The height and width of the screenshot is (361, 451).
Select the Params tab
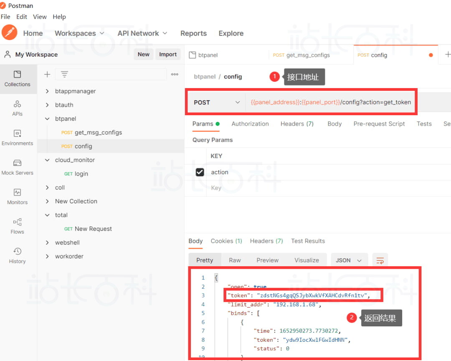206,124
